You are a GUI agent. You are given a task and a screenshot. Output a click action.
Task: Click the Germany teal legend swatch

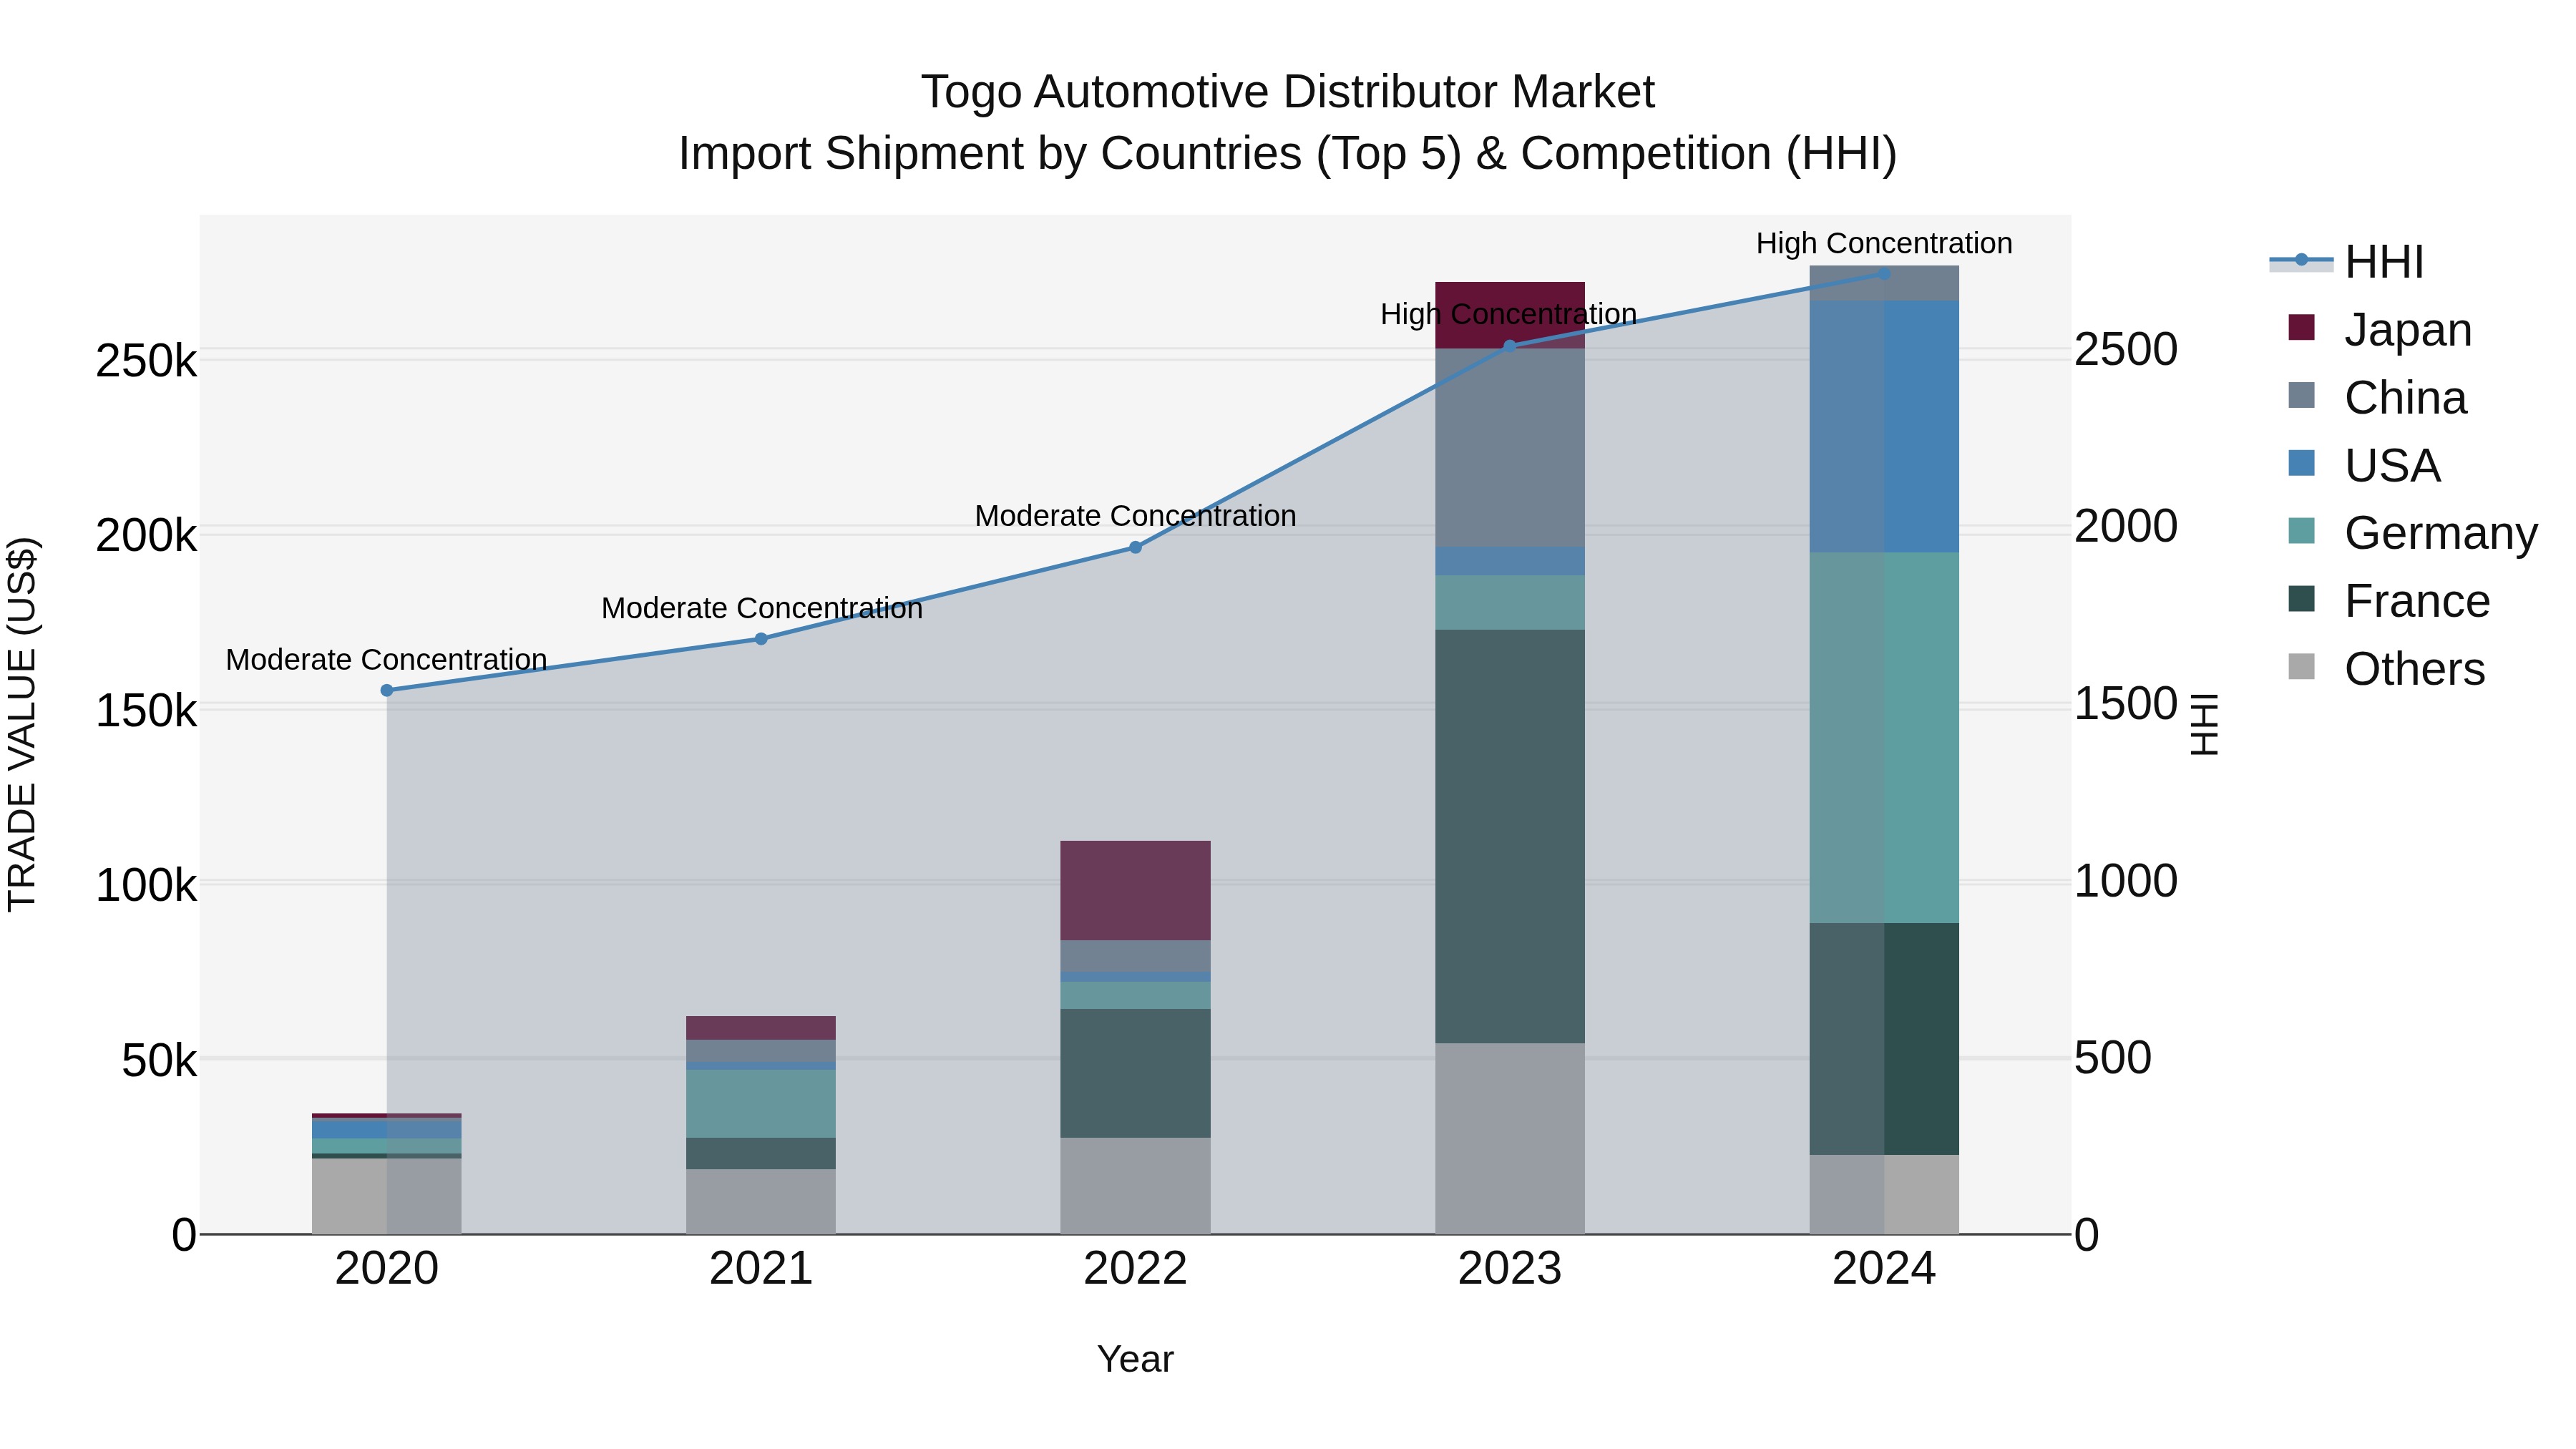pos(2301,530)
